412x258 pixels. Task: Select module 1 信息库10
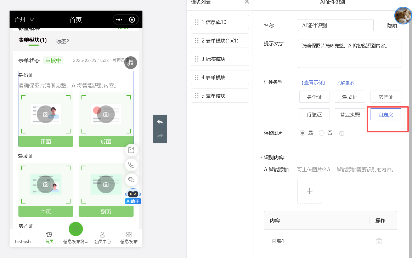click(220, 22)
